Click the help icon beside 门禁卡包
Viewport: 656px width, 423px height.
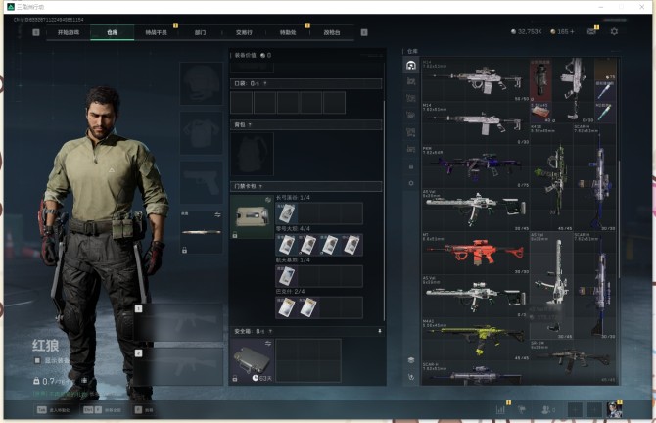tap(260, 186)
